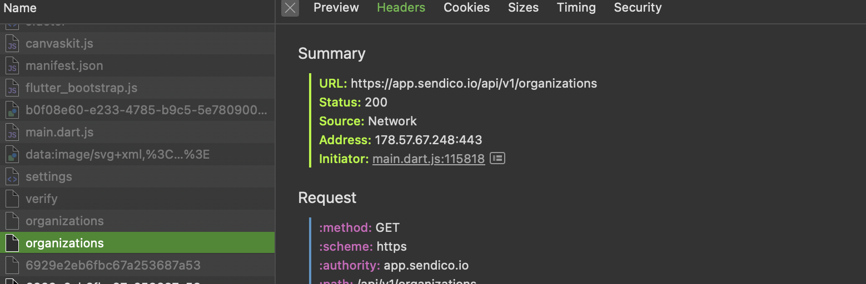Click the settings XHR document icon
Screen dimensions: 866x284
[x=12, y=177]
